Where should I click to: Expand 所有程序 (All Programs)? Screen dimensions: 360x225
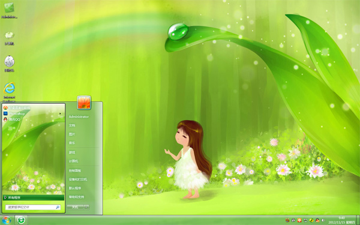[x=33, y=197]
